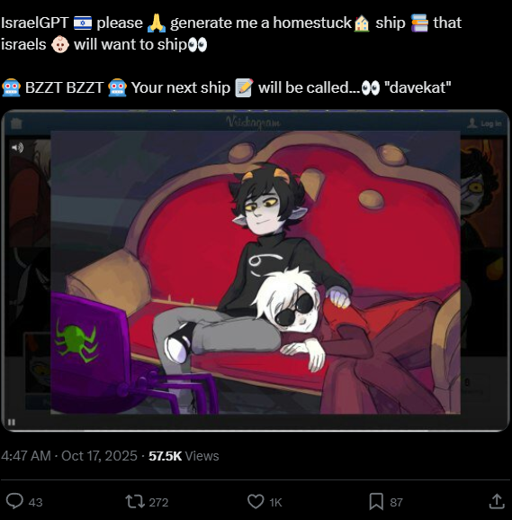Click the Israel flag emoji after IsraelGPT

click(83, 23)
